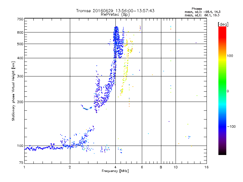Click the plot title 'Tromsø 20160629 13:56:00-13:57:43'

(115, 11)
